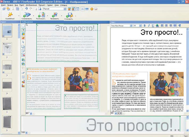Apply justified alignment in Text panel
189x137 pixels.
pos(175,26)
